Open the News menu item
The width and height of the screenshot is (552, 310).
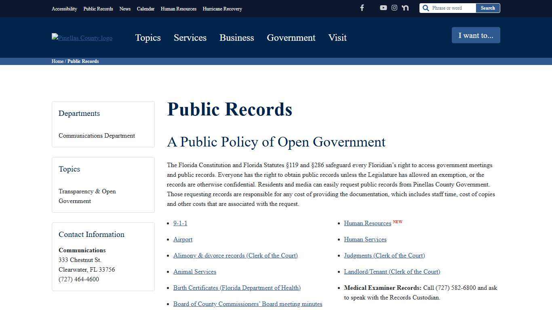click(x=125, y=8)
